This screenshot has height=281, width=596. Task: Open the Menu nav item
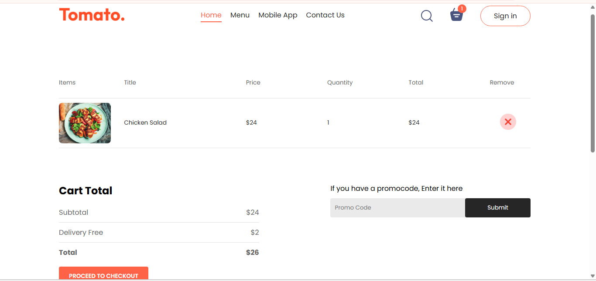pos(240,15)
